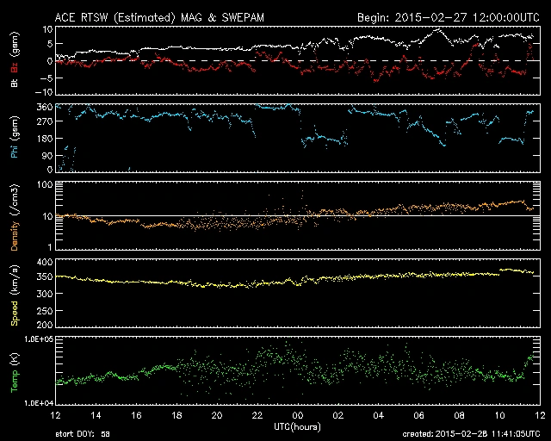Viewport: 551px width, 441px height.
Task: Click the 06 hour tick label
Action: click(418, 415)
